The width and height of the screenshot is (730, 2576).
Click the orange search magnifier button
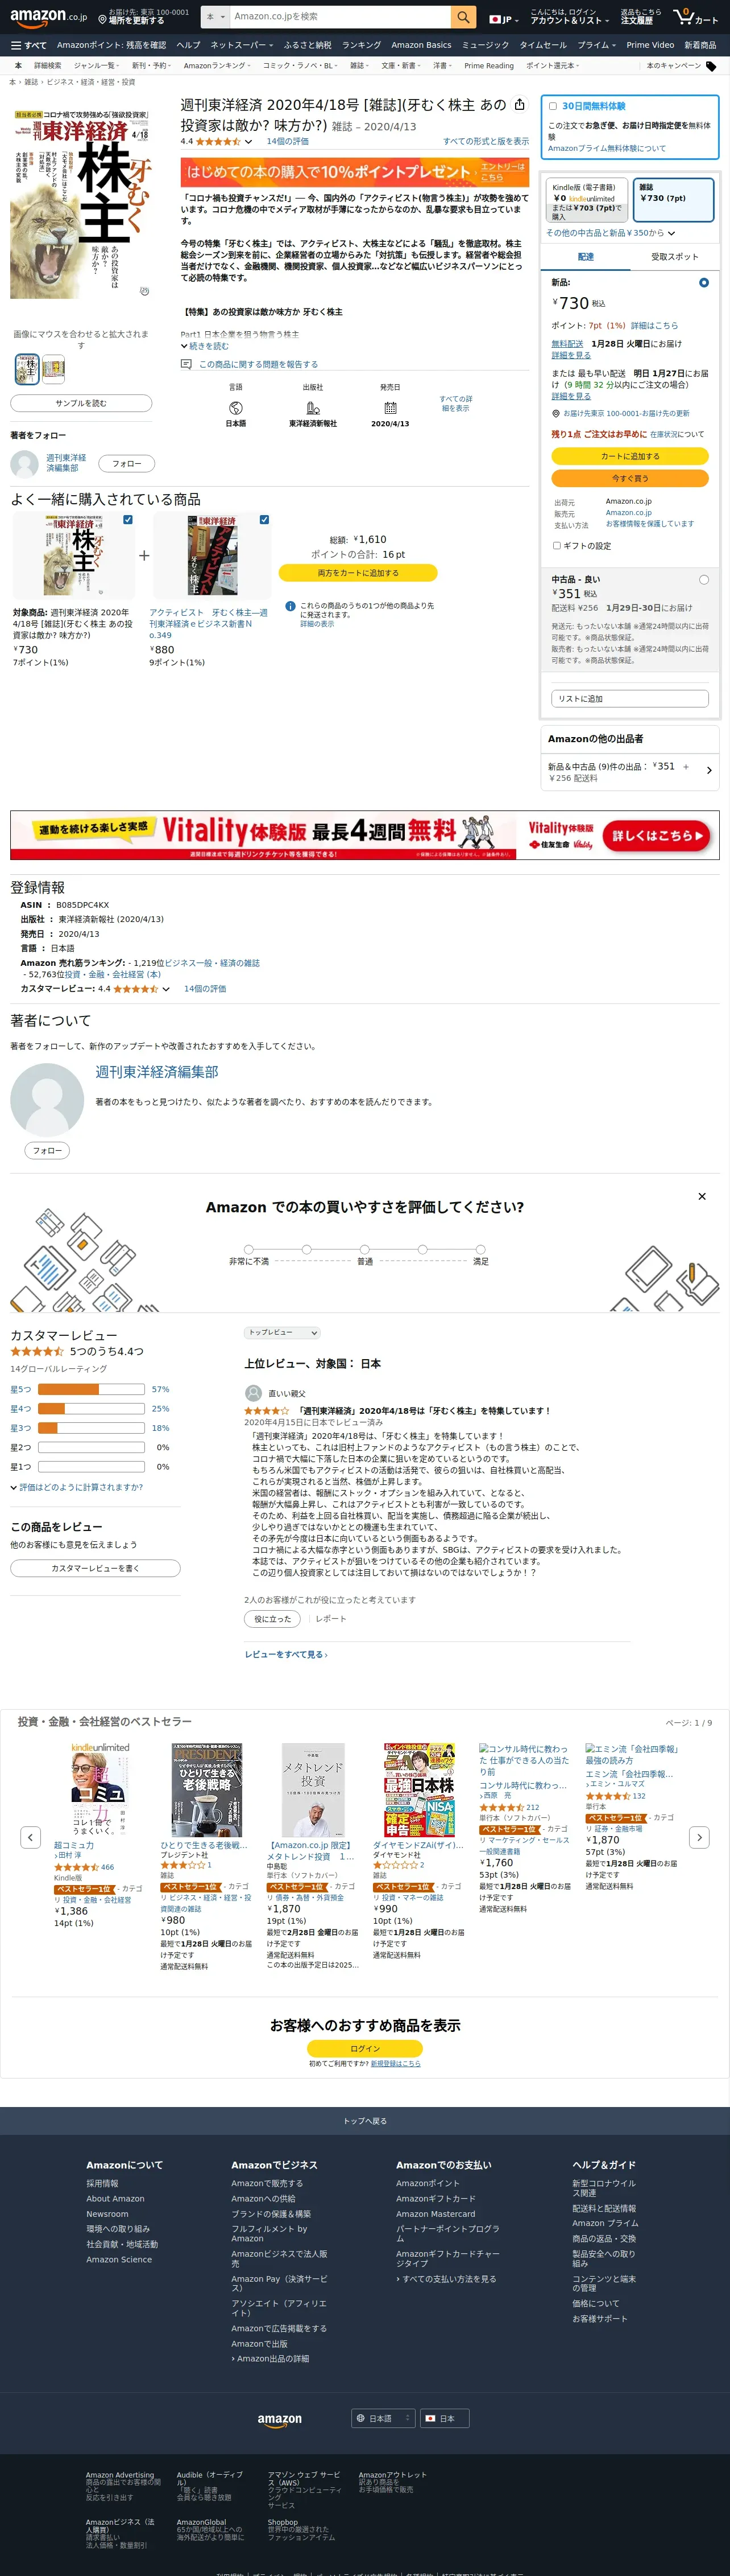pyautogui.click(x=462, y=17)
